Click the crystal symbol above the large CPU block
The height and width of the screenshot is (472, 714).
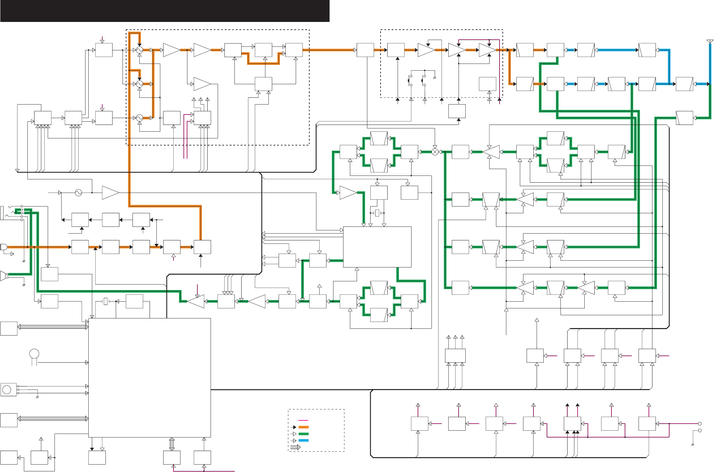pyautogui.click(x=105, y=301)
